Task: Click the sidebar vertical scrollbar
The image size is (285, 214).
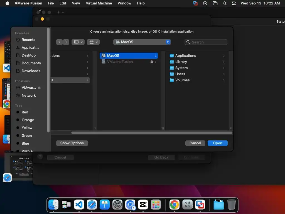Action: [48, 80]
